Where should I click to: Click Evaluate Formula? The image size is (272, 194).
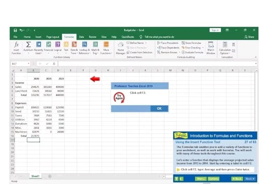[x=192, y=52]
